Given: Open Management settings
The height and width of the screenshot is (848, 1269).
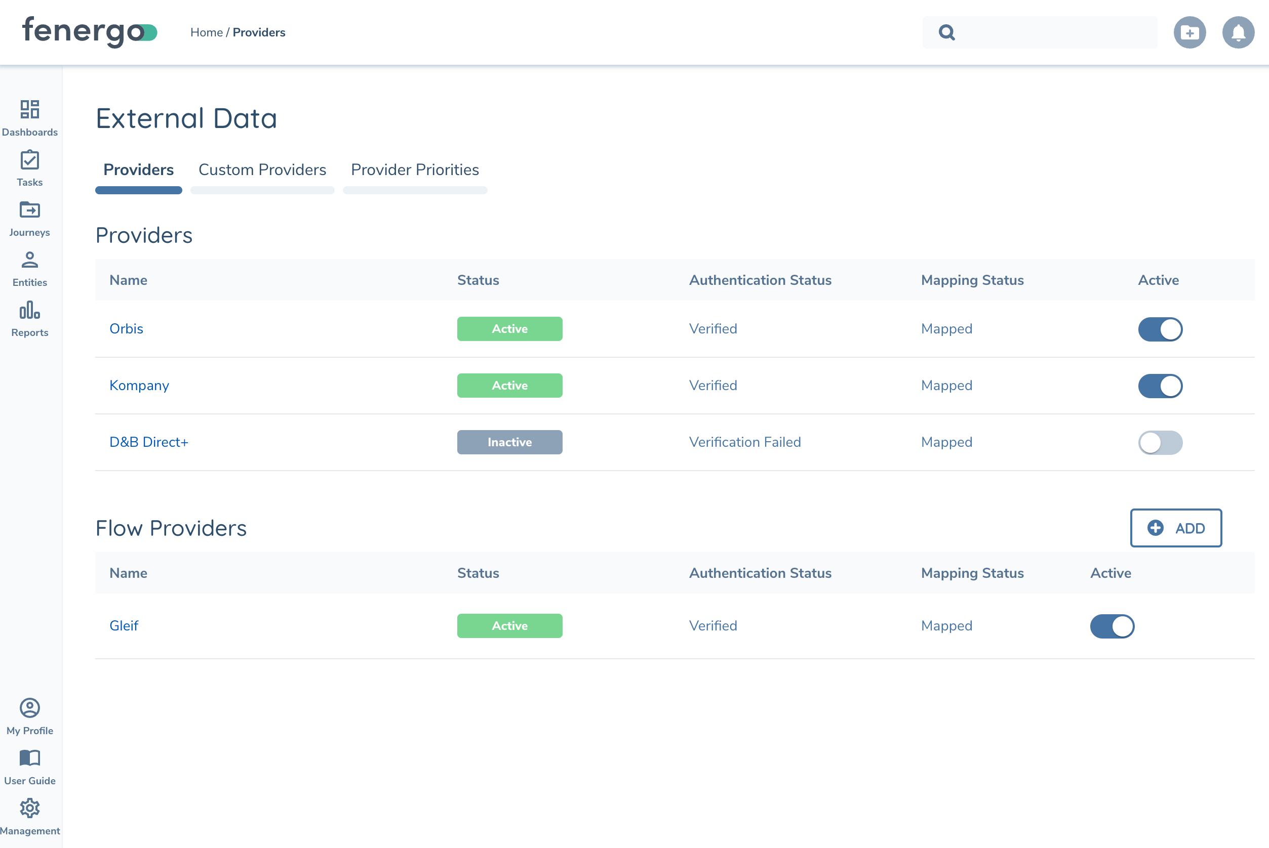Looking at the screenshot, I should coord(30,809).
